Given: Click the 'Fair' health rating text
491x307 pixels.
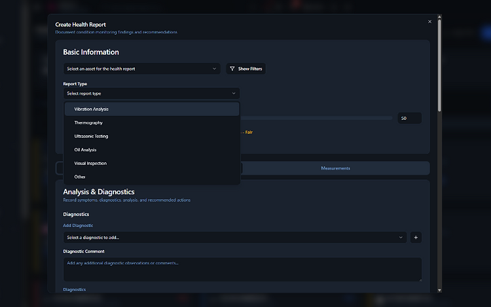Looking at the screenshot, I should [249, 132].
